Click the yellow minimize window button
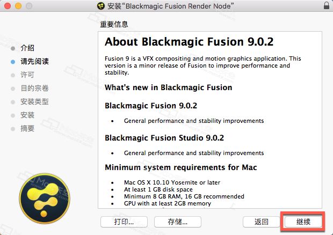The width and height of the screenshot is (333, 235). (x=18, y=6)
